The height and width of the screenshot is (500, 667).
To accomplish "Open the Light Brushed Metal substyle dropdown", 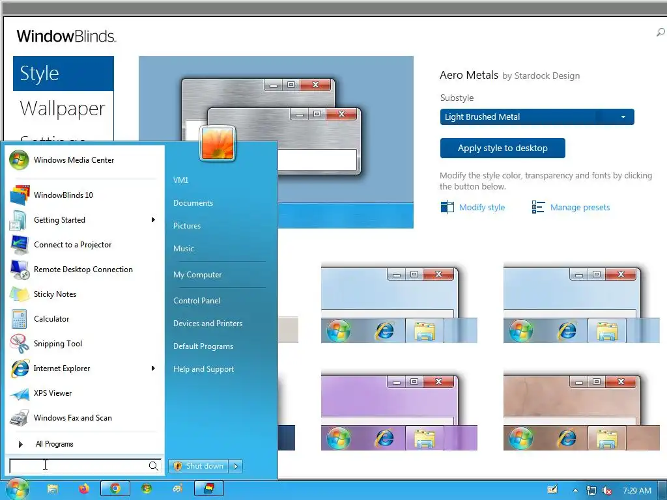I will pos(537,117).
